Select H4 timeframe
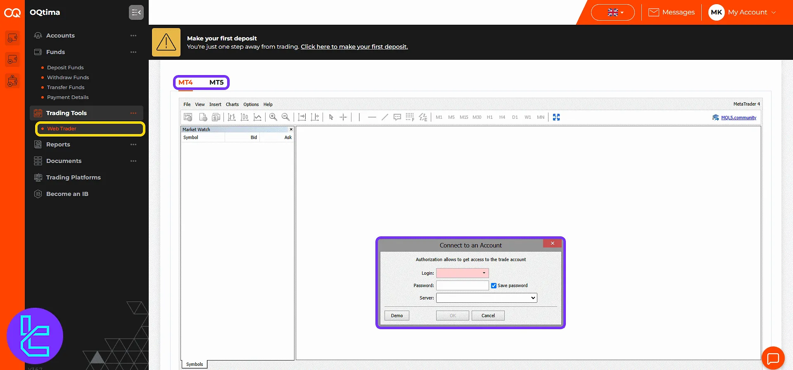This screenshot has width=793, height=370. pos(502,117)
